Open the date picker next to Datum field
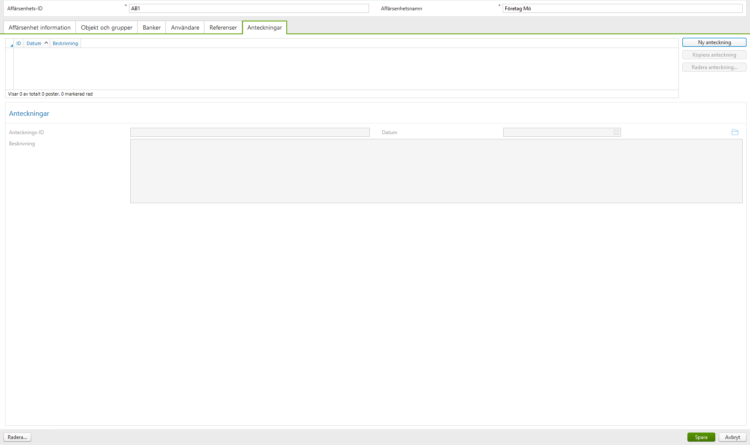This screenshot has width=750, height=445. point(616,132)
